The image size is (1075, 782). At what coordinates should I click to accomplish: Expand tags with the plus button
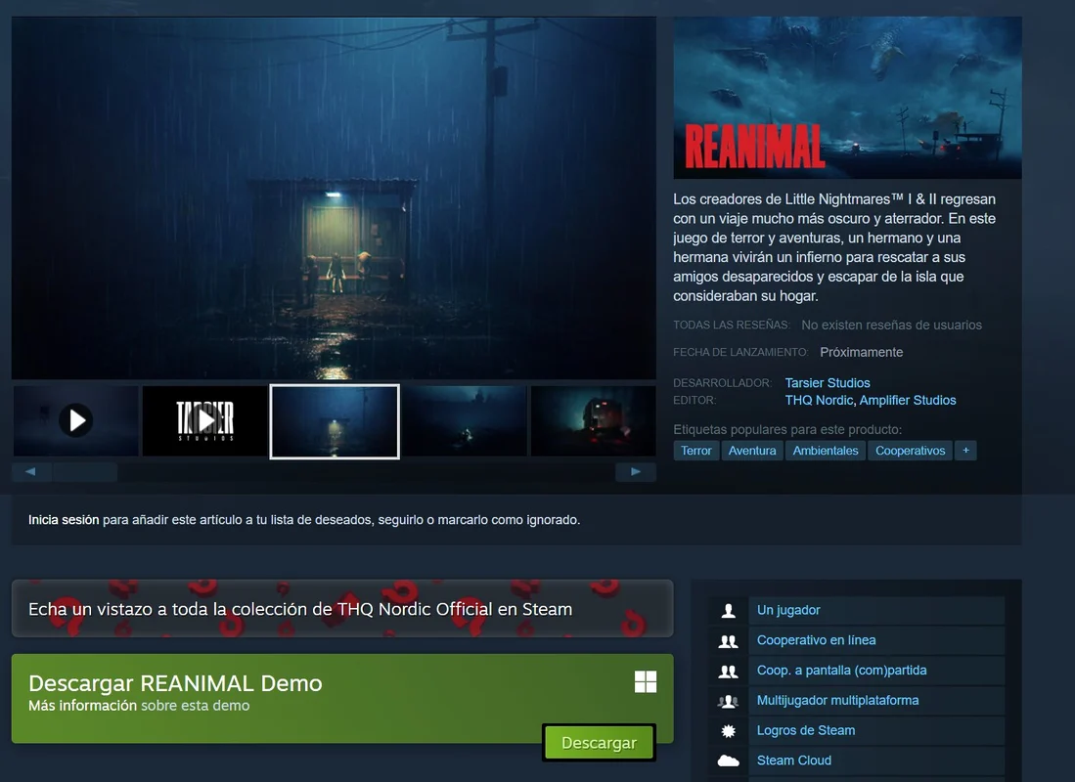[x=965, y=451]
